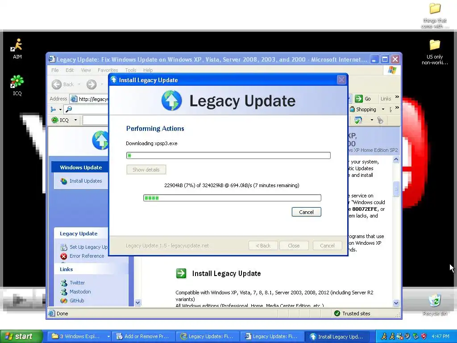Click the Twitter people icon in the Links section
This screenshot has height=343, width=457.
point(64,283)
